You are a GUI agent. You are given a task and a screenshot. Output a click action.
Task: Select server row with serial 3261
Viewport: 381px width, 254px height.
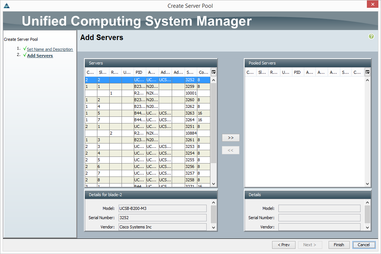tap(148, 140)
